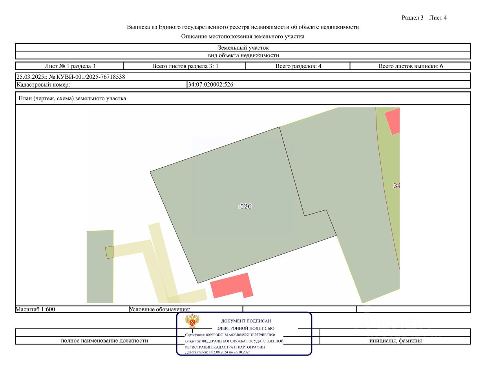Click the "Всего листов выписки: 6" cell
This screenshot has height=375, width=486.
[410, 66]
